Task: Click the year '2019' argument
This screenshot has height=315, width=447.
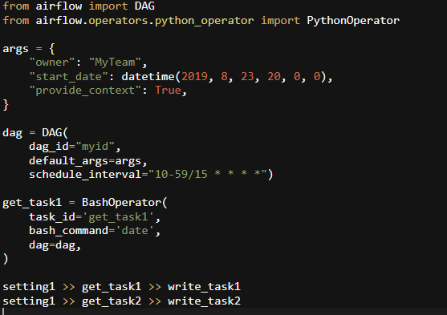Action: pyautogui.click(x=194, y=77)
